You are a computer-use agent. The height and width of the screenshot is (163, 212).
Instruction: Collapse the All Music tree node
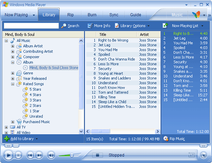pos(6,41)
